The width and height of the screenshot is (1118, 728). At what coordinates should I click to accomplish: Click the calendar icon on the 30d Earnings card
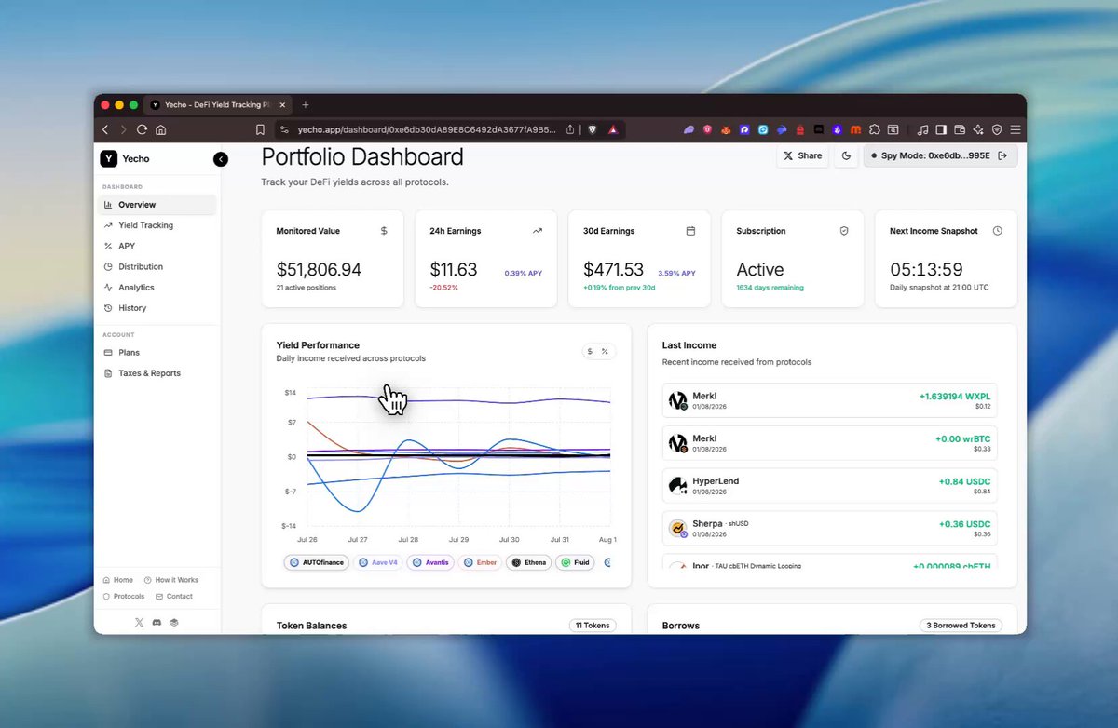(690, 231)
